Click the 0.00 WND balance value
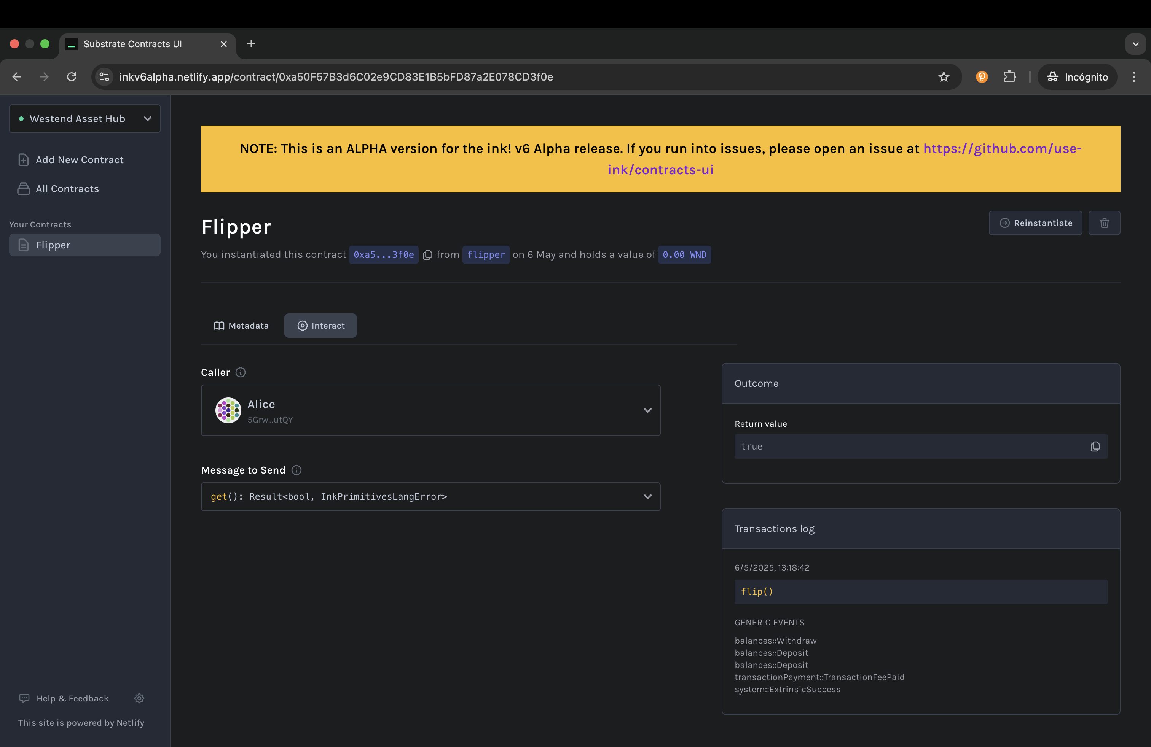The width and height of the screenshot is (1151, 747). click(684, 254)
